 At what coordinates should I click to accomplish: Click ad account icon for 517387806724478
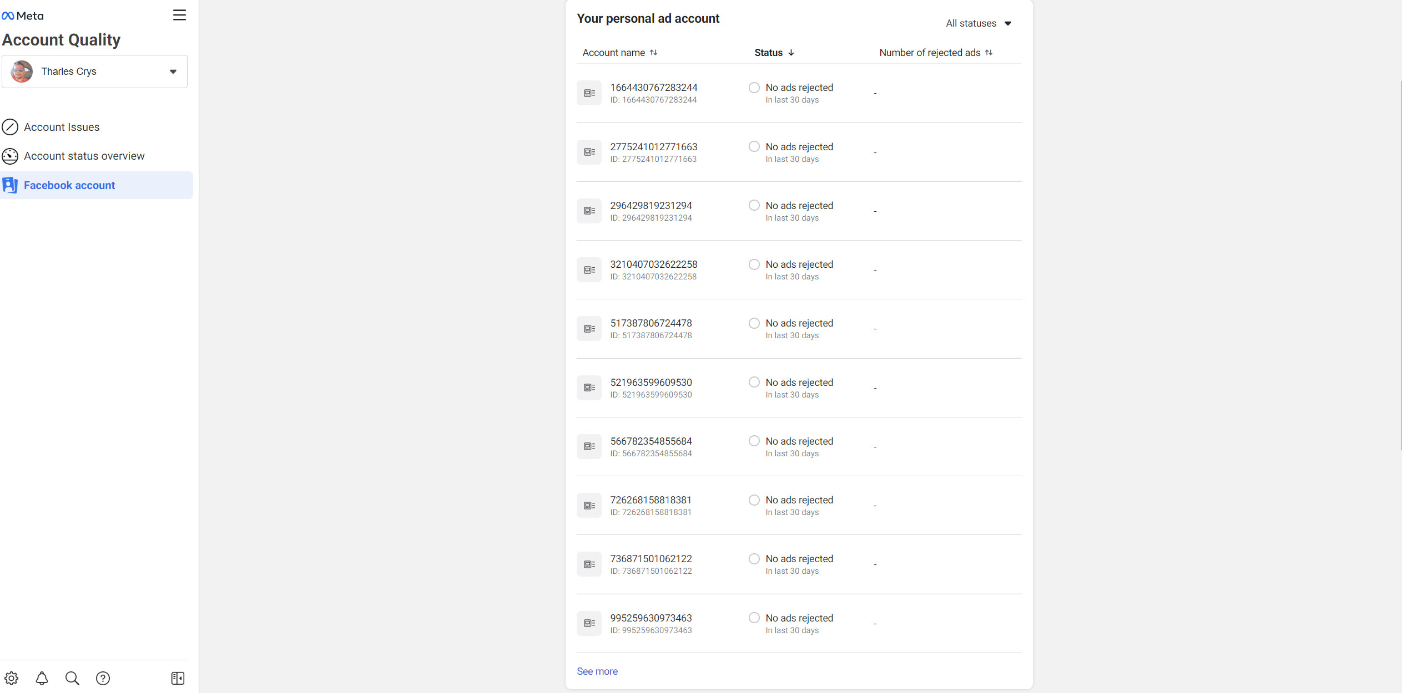click(x=589, y=329)
